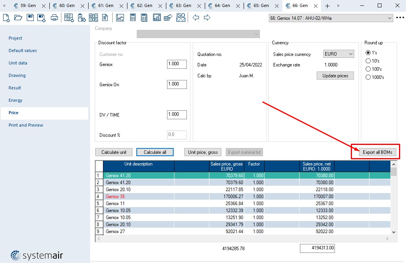Screen dimensions: 406x263
Task: Click the Update prices button
Action: (335, 76)
